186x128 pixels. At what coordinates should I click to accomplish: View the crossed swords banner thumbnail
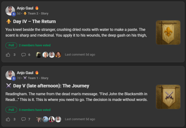(x=168, y=97)
